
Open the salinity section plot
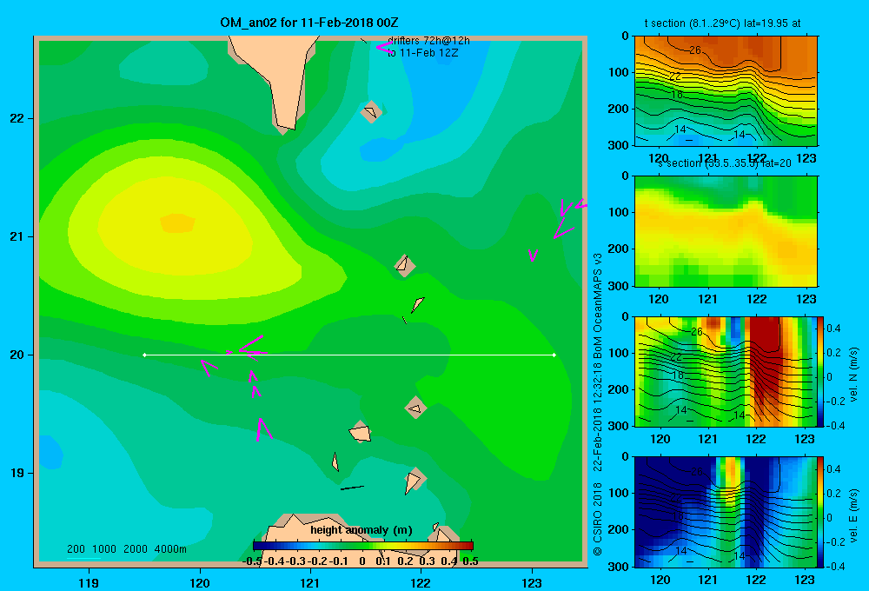click(x=726, y=231)
